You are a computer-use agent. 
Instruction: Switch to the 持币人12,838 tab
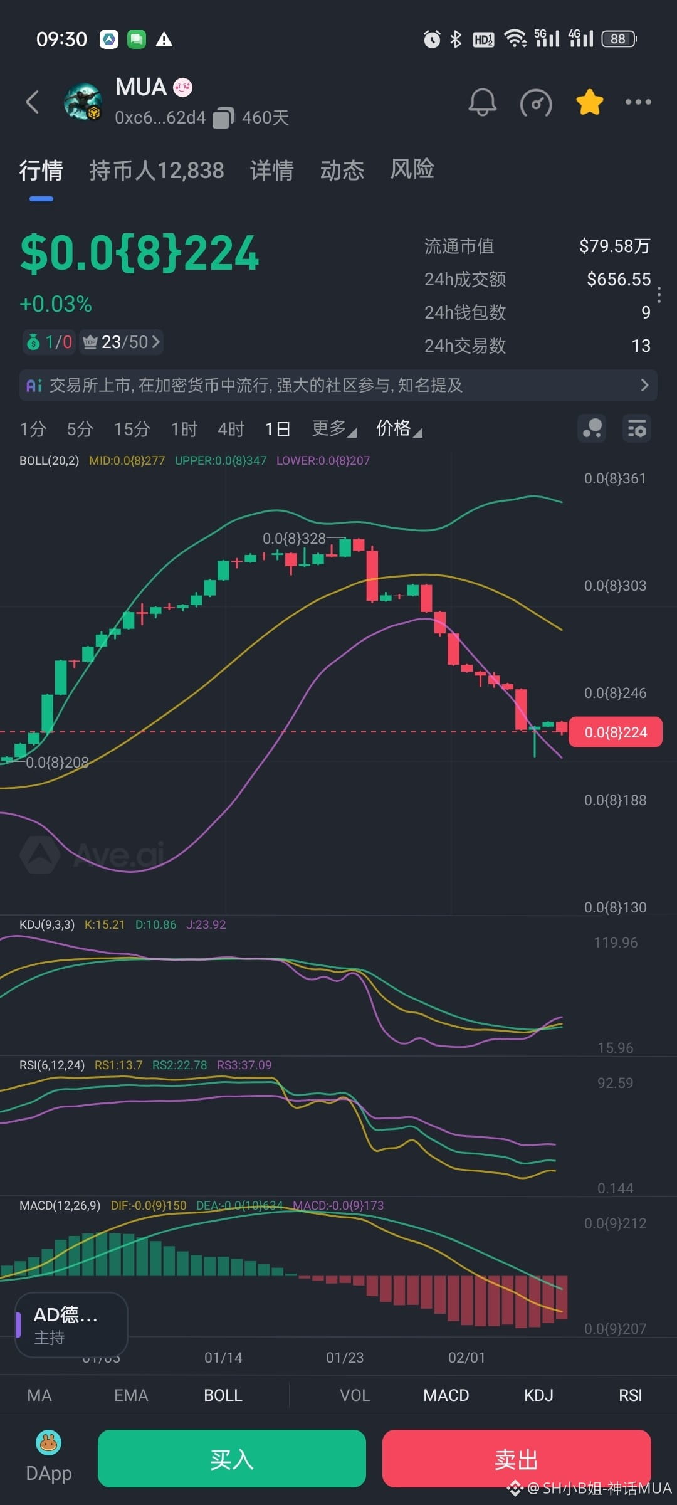[x=157, y=171]
